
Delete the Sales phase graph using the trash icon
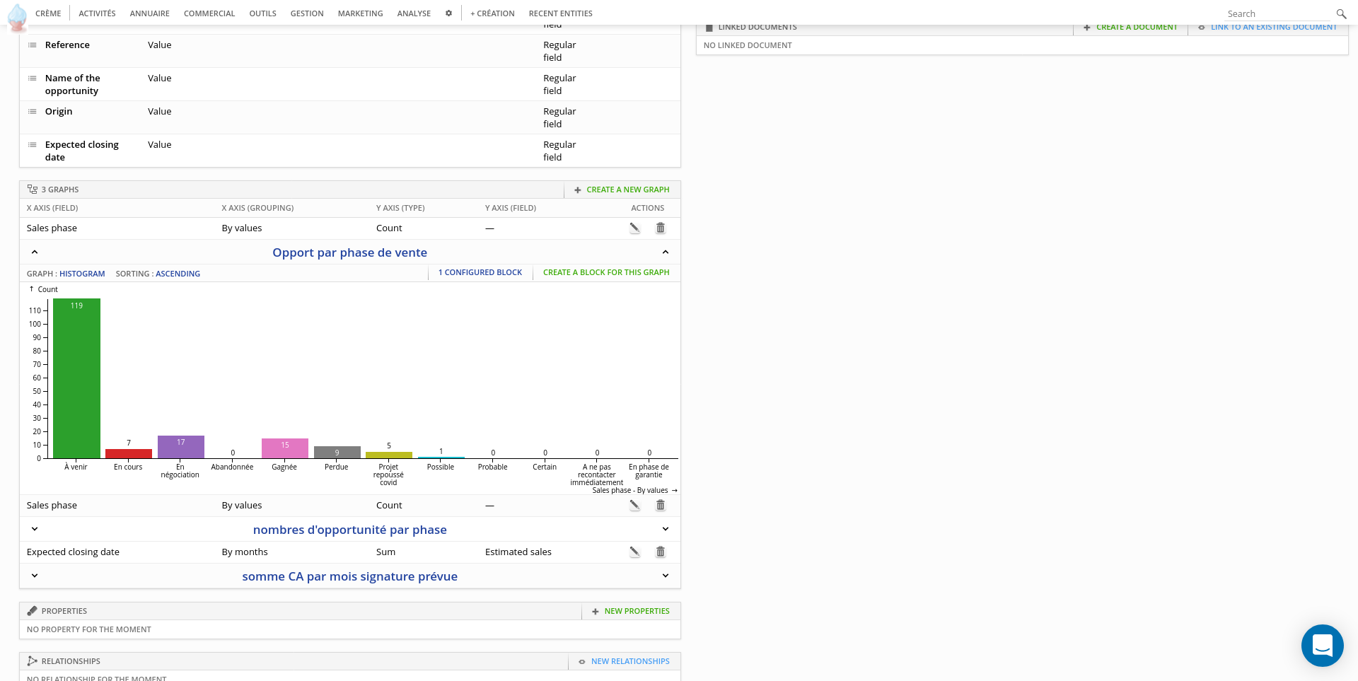pos(660,228)
